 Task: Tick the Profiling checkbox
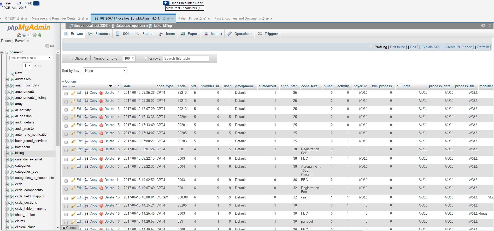[371, 47]
